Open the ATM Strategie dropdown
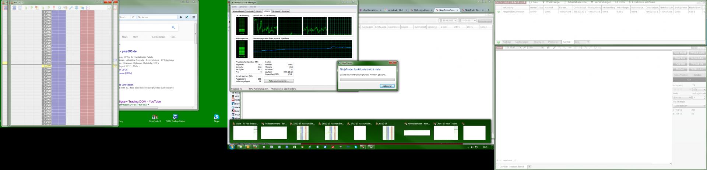707x170 pixels. click(x=689, y=106)
